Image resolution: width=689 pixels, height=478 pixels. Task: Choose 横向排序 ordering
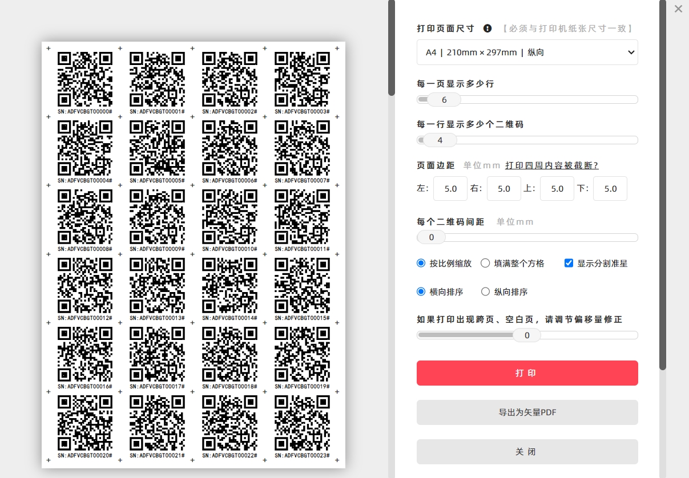(421, 292)
